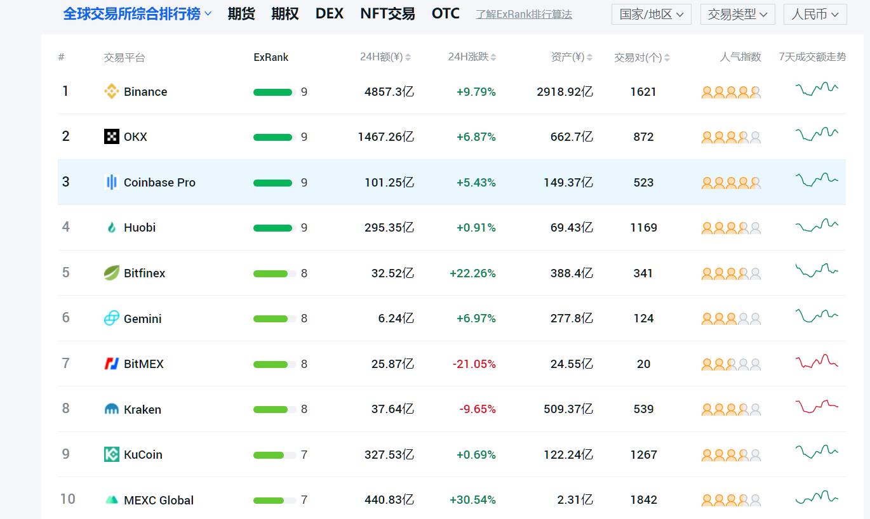
Task: Click the BitMEX logo icon
Action: [112, 364]
